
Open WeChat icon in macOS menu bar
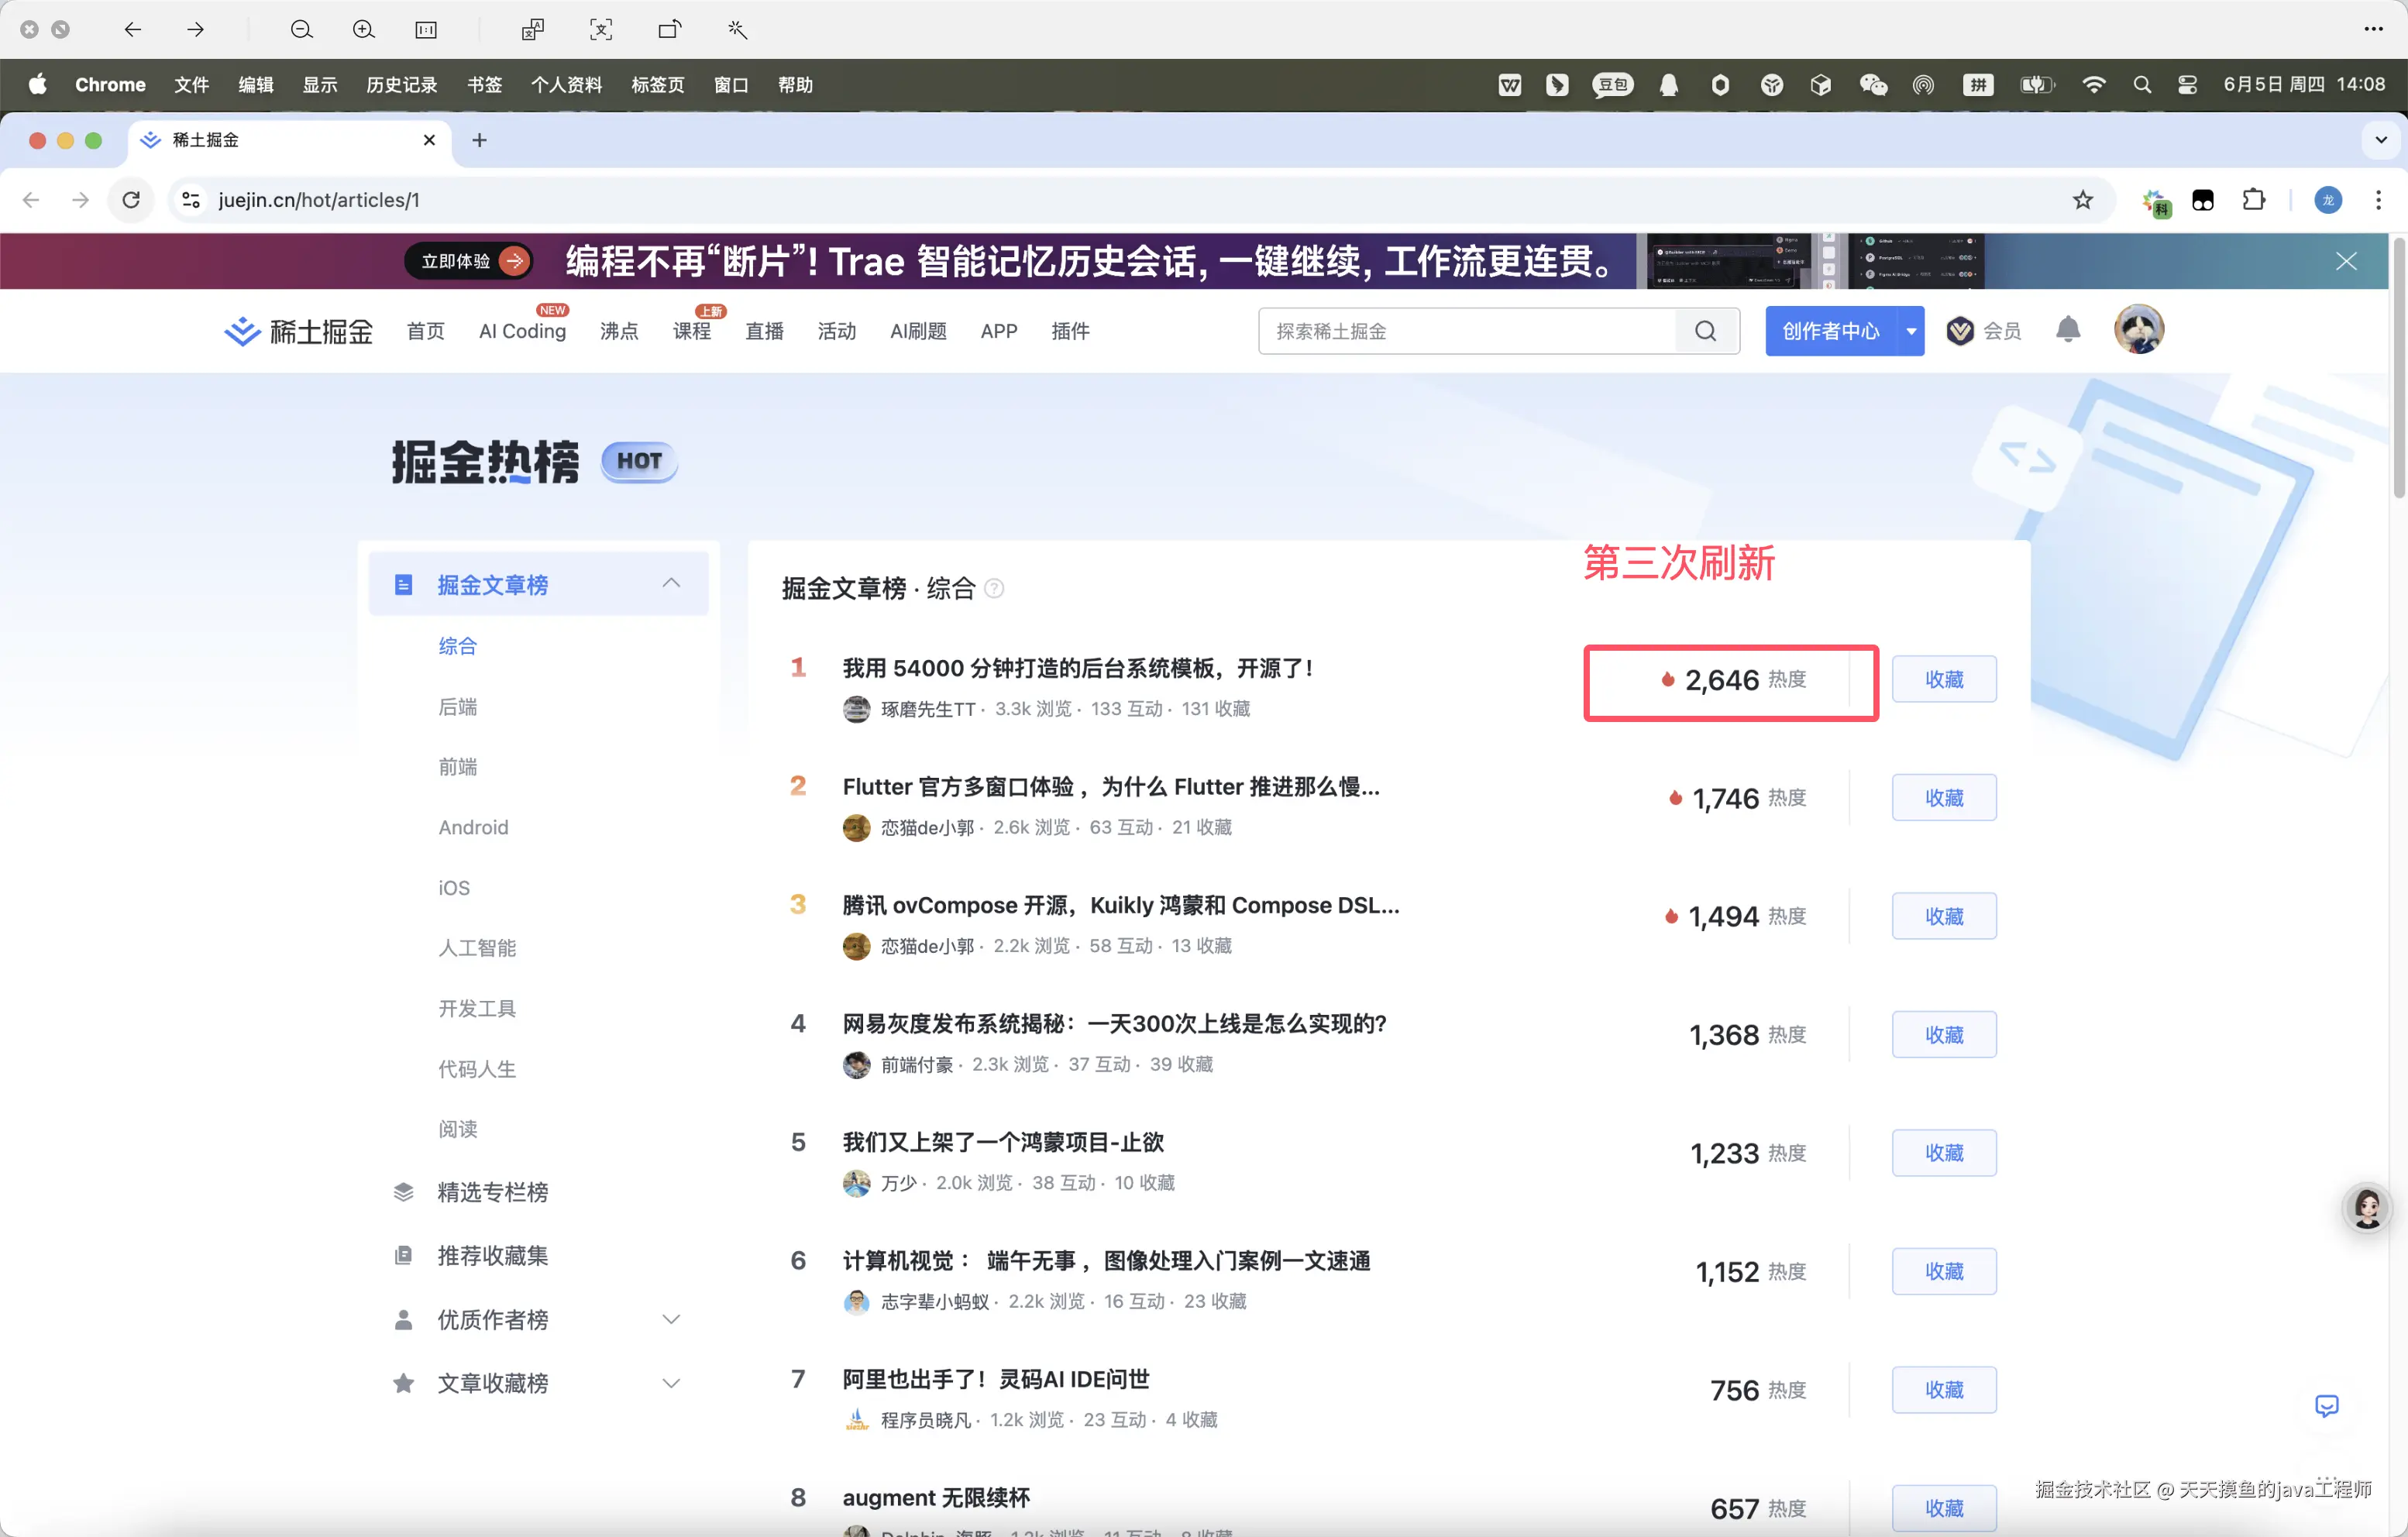point(1872,85)
